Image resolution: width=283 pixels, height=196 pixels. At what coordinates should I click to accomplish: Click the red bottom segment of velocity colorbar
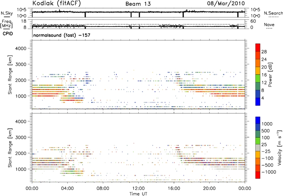tap(258, 175)
